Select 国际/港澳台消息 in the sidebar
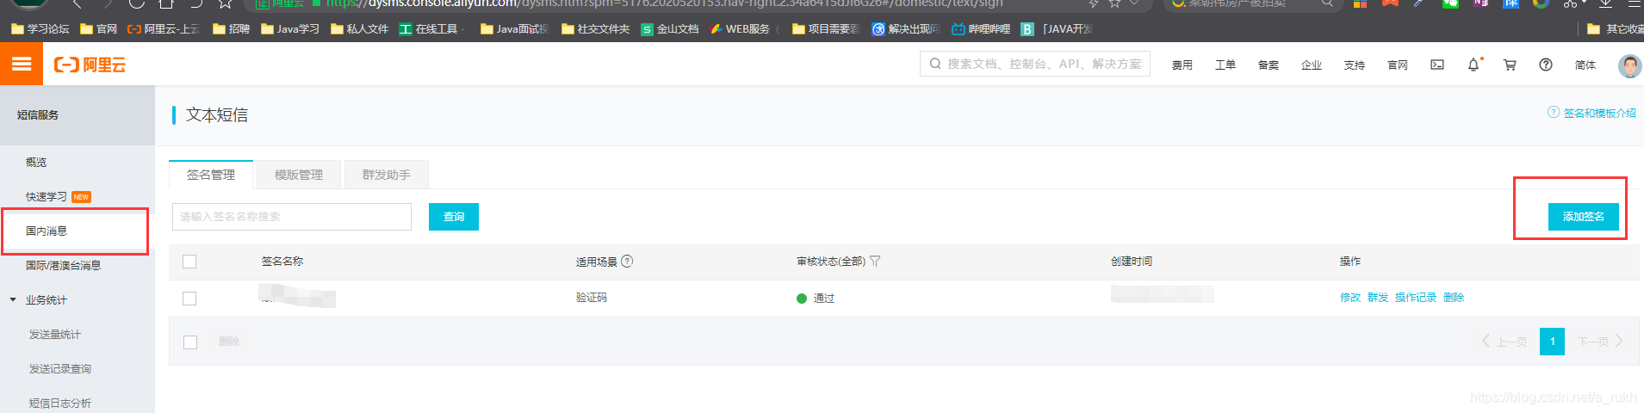The height and width of the screenshot is (413, 1644). [x=63, y=265]
